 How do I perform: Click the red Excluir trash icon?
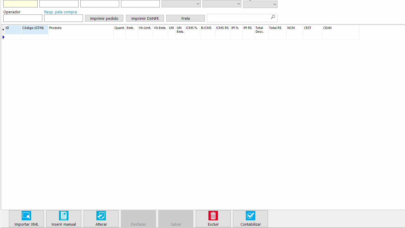click(213, 216)
